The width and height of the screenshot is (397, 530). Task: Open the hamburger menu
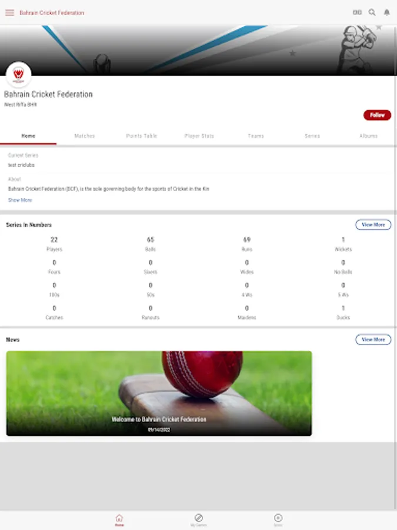(10, 13)
